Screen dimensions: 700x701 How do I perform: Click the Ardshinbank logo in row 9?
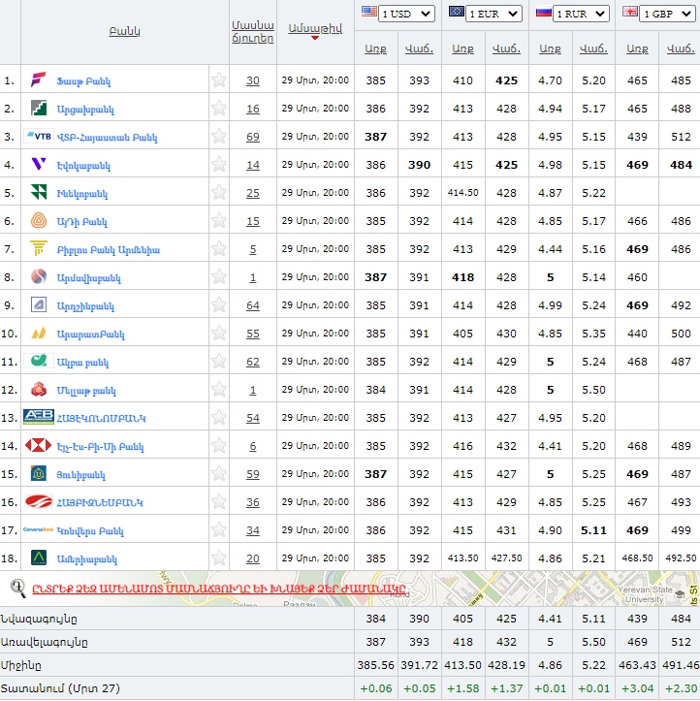[x=39, y=304]
